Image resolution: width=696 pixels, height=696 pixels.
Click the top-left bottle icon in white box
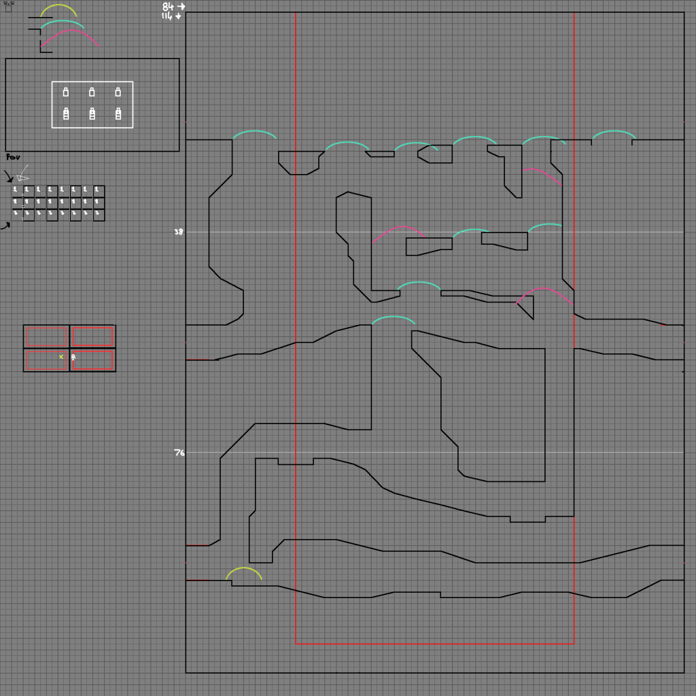point(66,92)
